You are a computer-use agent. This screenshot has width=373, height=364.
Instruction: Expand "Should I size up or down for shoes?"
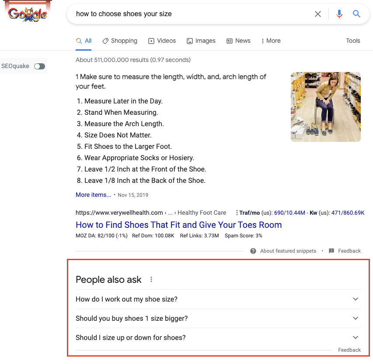coord(218,338)
